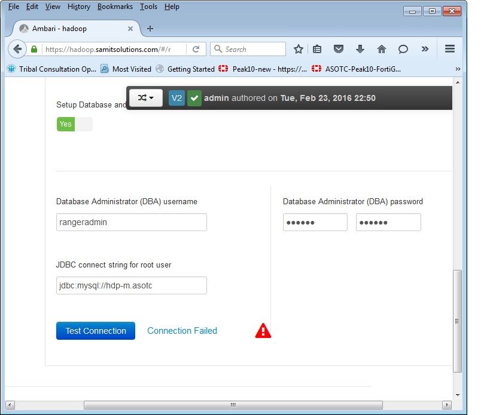This screenshot has width=490, height=415.
Task: Click first DBA password field
Action: pos(315,222)
